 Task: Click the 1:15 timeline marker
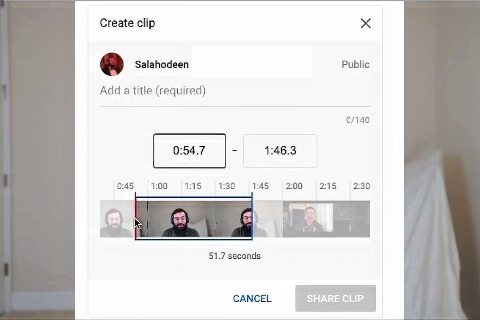[x=193, y=186]
